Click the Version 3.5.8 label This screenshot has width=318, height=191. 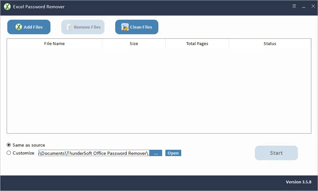click(299, 182)
